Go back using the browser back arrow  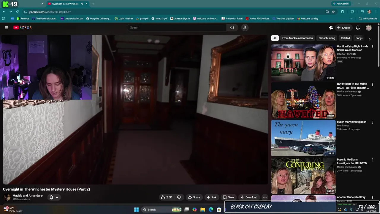pyautogui.click(x=4, y=12)
